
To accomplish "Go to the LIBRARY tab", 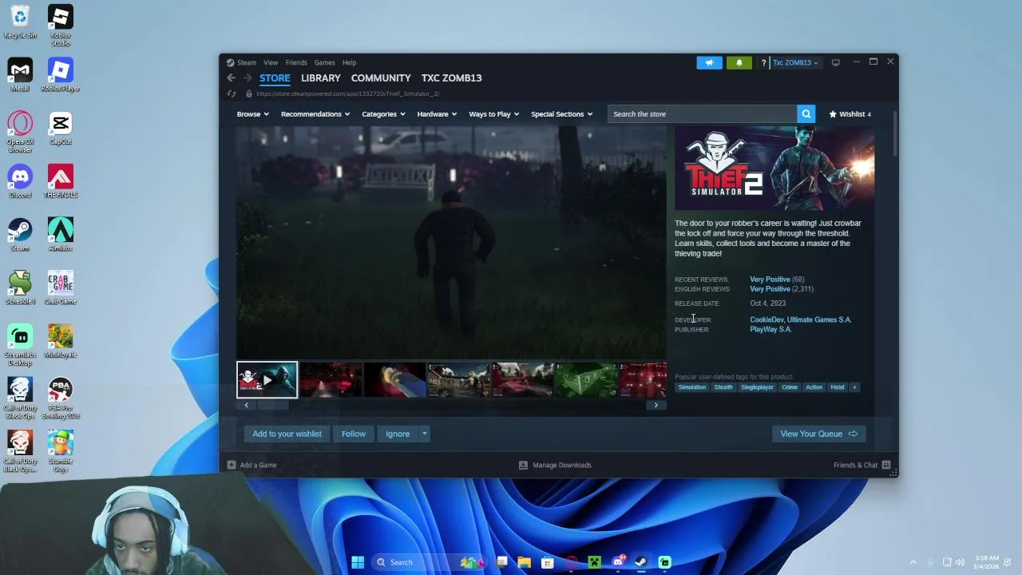I will (x=320, y=78).
